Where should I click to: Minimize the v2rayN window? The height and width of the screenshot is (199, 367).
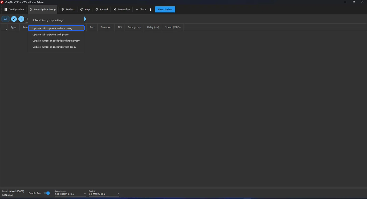345,2
